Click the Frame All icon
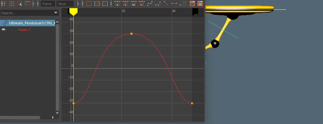The height and width of the screenshot is (124, 323). coord(89,4)
